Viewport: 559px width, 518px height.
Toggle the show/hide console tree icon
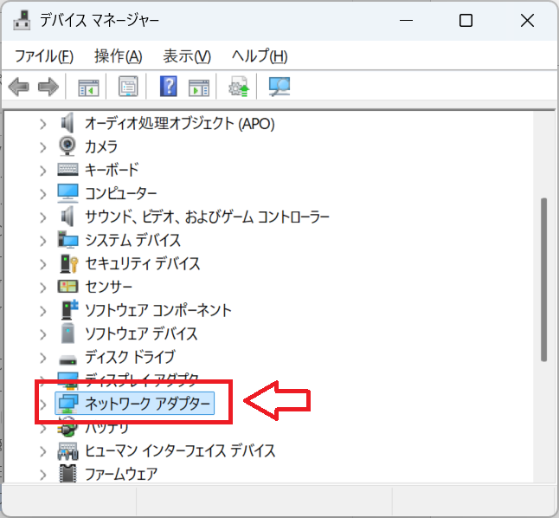(88, 87)
